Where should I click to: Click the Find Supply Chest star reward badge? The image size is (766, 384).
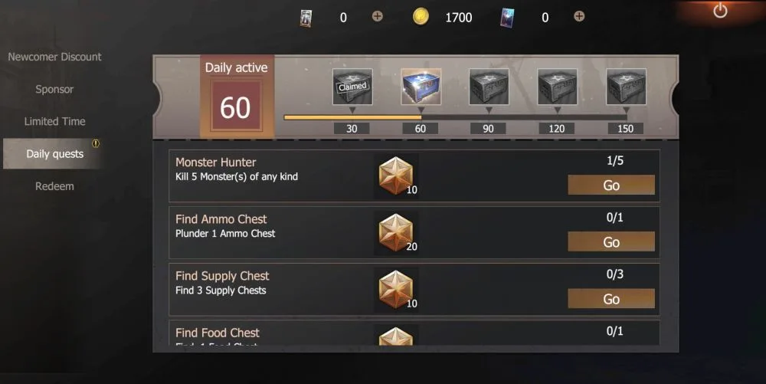point(396,290)
